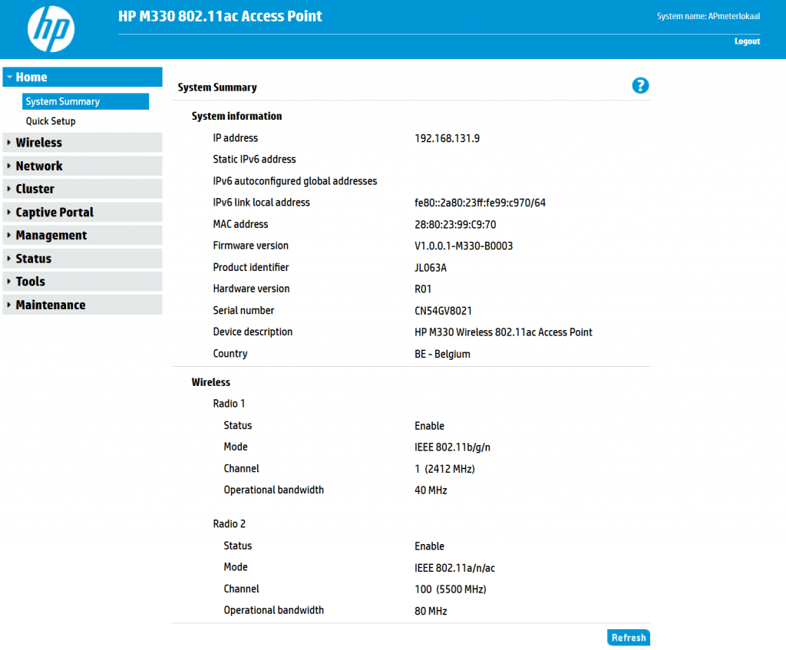Click country value BE - Belgium
Image resolution: width=786 pixels, height=650 pixels.
442,354
